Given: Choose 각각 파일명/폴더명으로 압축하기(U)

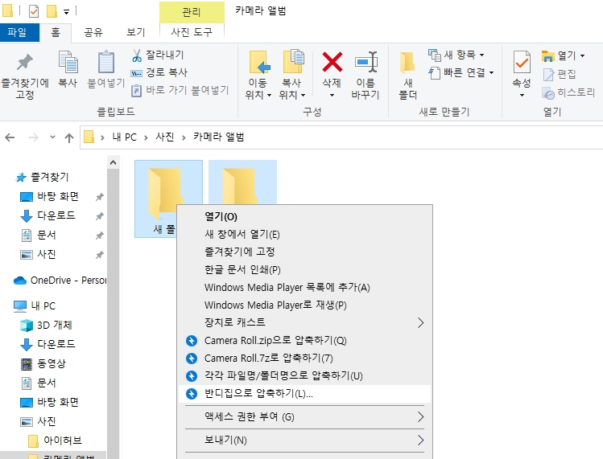Looking at the screenshot, I should pyautogui.click(x=304, y=376).
